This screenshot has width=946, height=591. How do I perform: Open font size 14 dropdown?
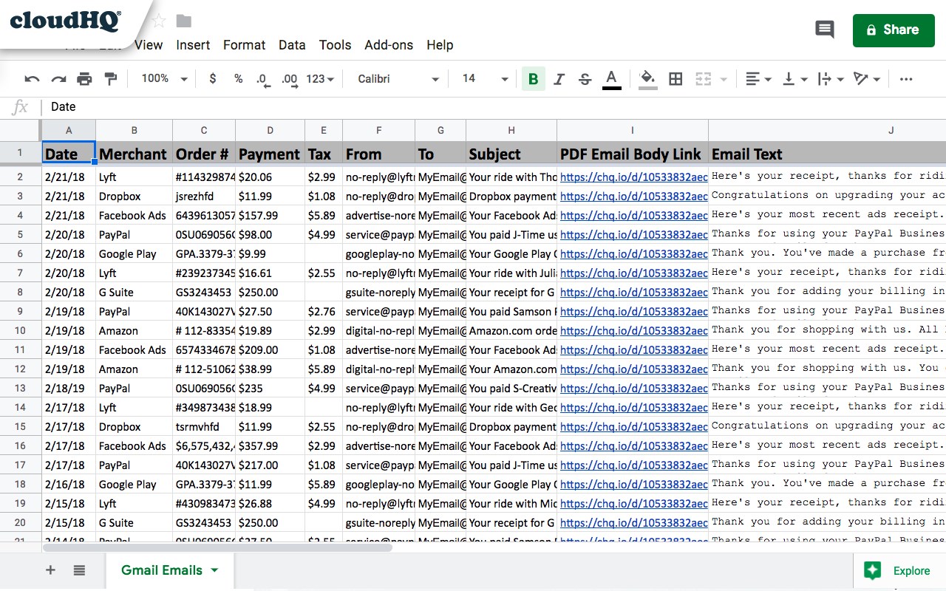pyautogui.click(x=486, y=78)
